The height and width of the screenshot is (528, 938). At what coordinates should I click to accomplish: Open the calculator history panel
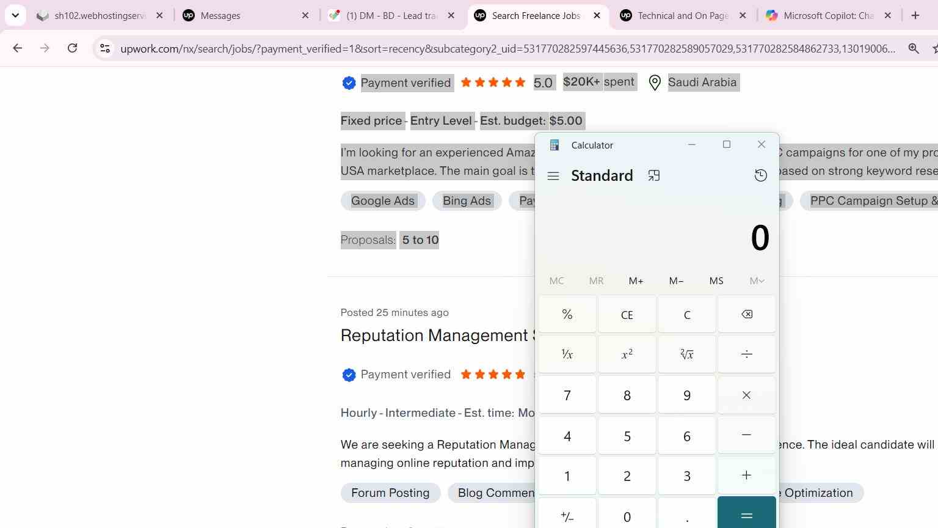760,176
